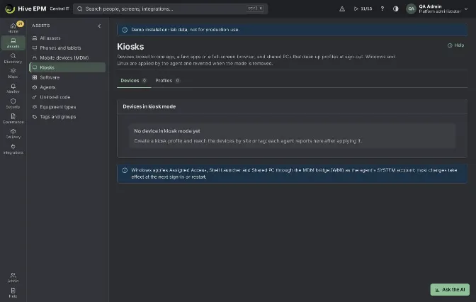The height and width of the screenshot is (302, 476).
Task: Click 'No device in kiosk mode yet' text
Action: [x=167, y=131]
